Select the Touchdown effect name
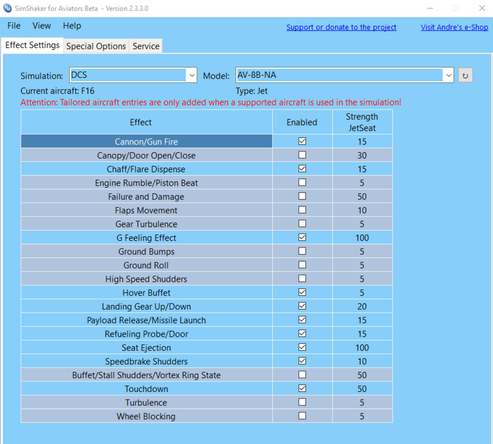 [146, 389]
